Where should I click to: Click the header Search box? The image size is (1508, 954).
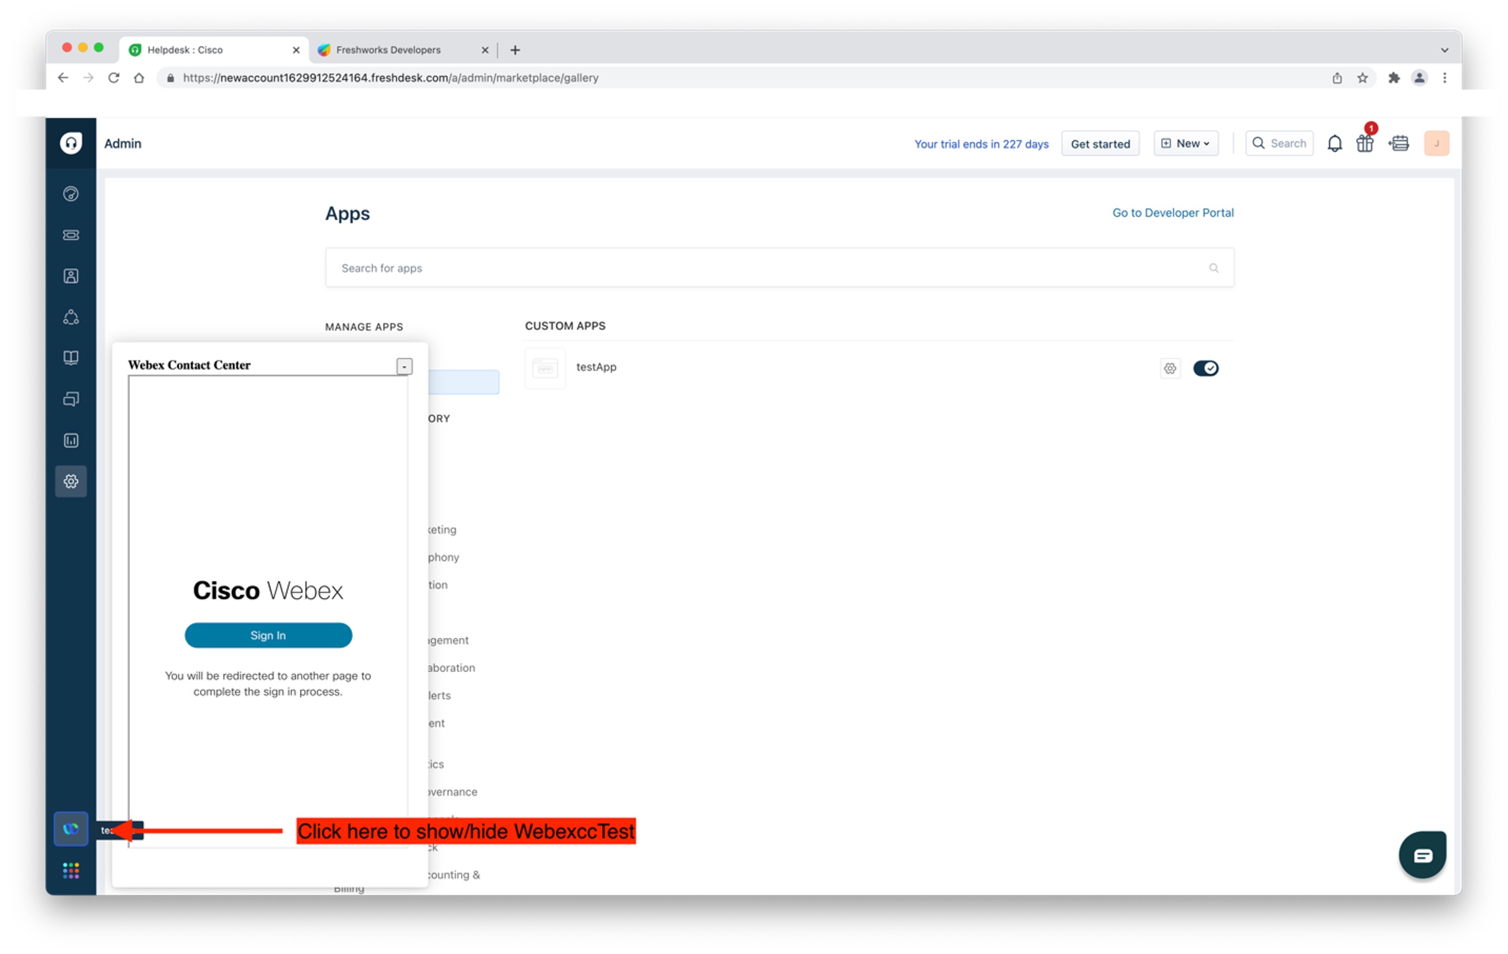(x=1279, y=143)
